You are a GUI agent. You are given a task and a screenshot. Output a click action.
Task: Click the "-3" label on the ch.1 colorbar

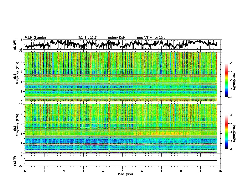[231, 63]
